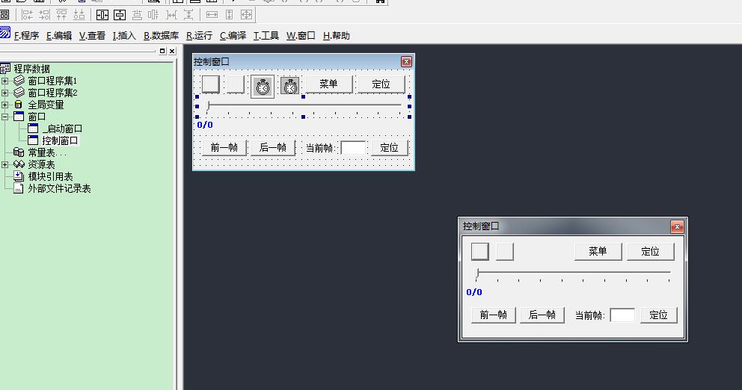This screenshot has width=742, height=390.
Task: Open the T.工具 menu
Action: point(266,35)
